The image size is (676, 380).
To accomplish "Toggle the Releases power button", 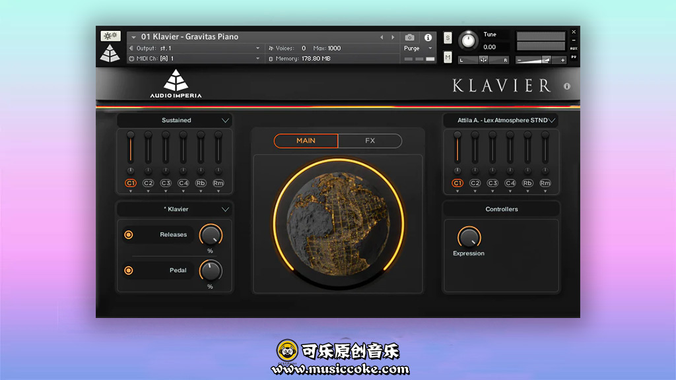I will click(129, 235).
